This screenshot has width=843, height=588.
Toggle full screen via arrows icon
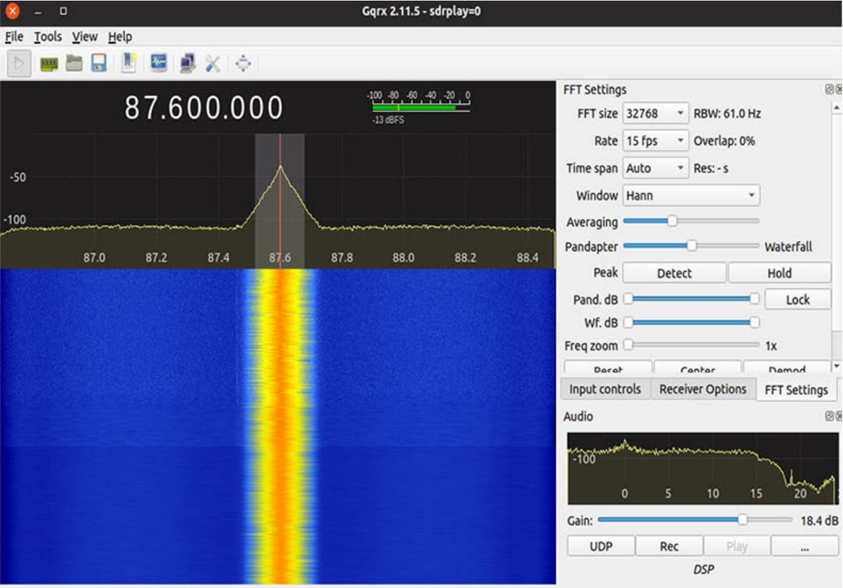243,63
